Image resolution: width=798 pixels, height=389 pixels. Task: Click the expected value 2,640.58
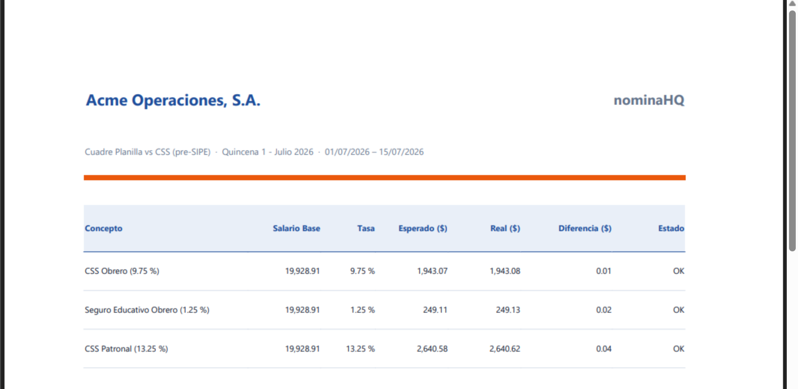click(432, 349)
